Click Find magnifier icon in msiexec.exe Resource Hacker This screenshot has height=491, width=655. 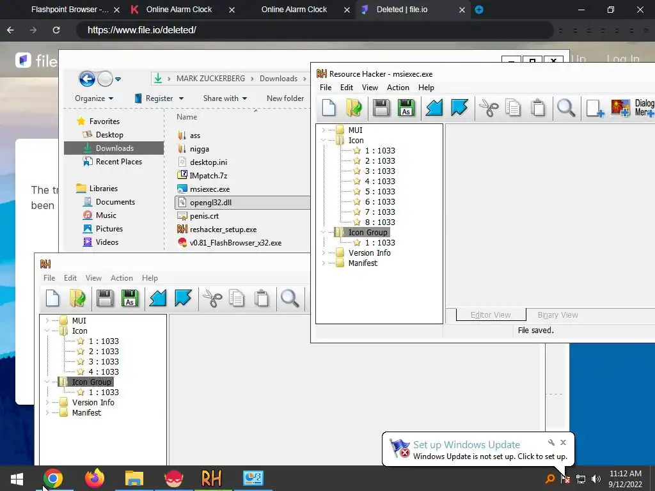566,107
